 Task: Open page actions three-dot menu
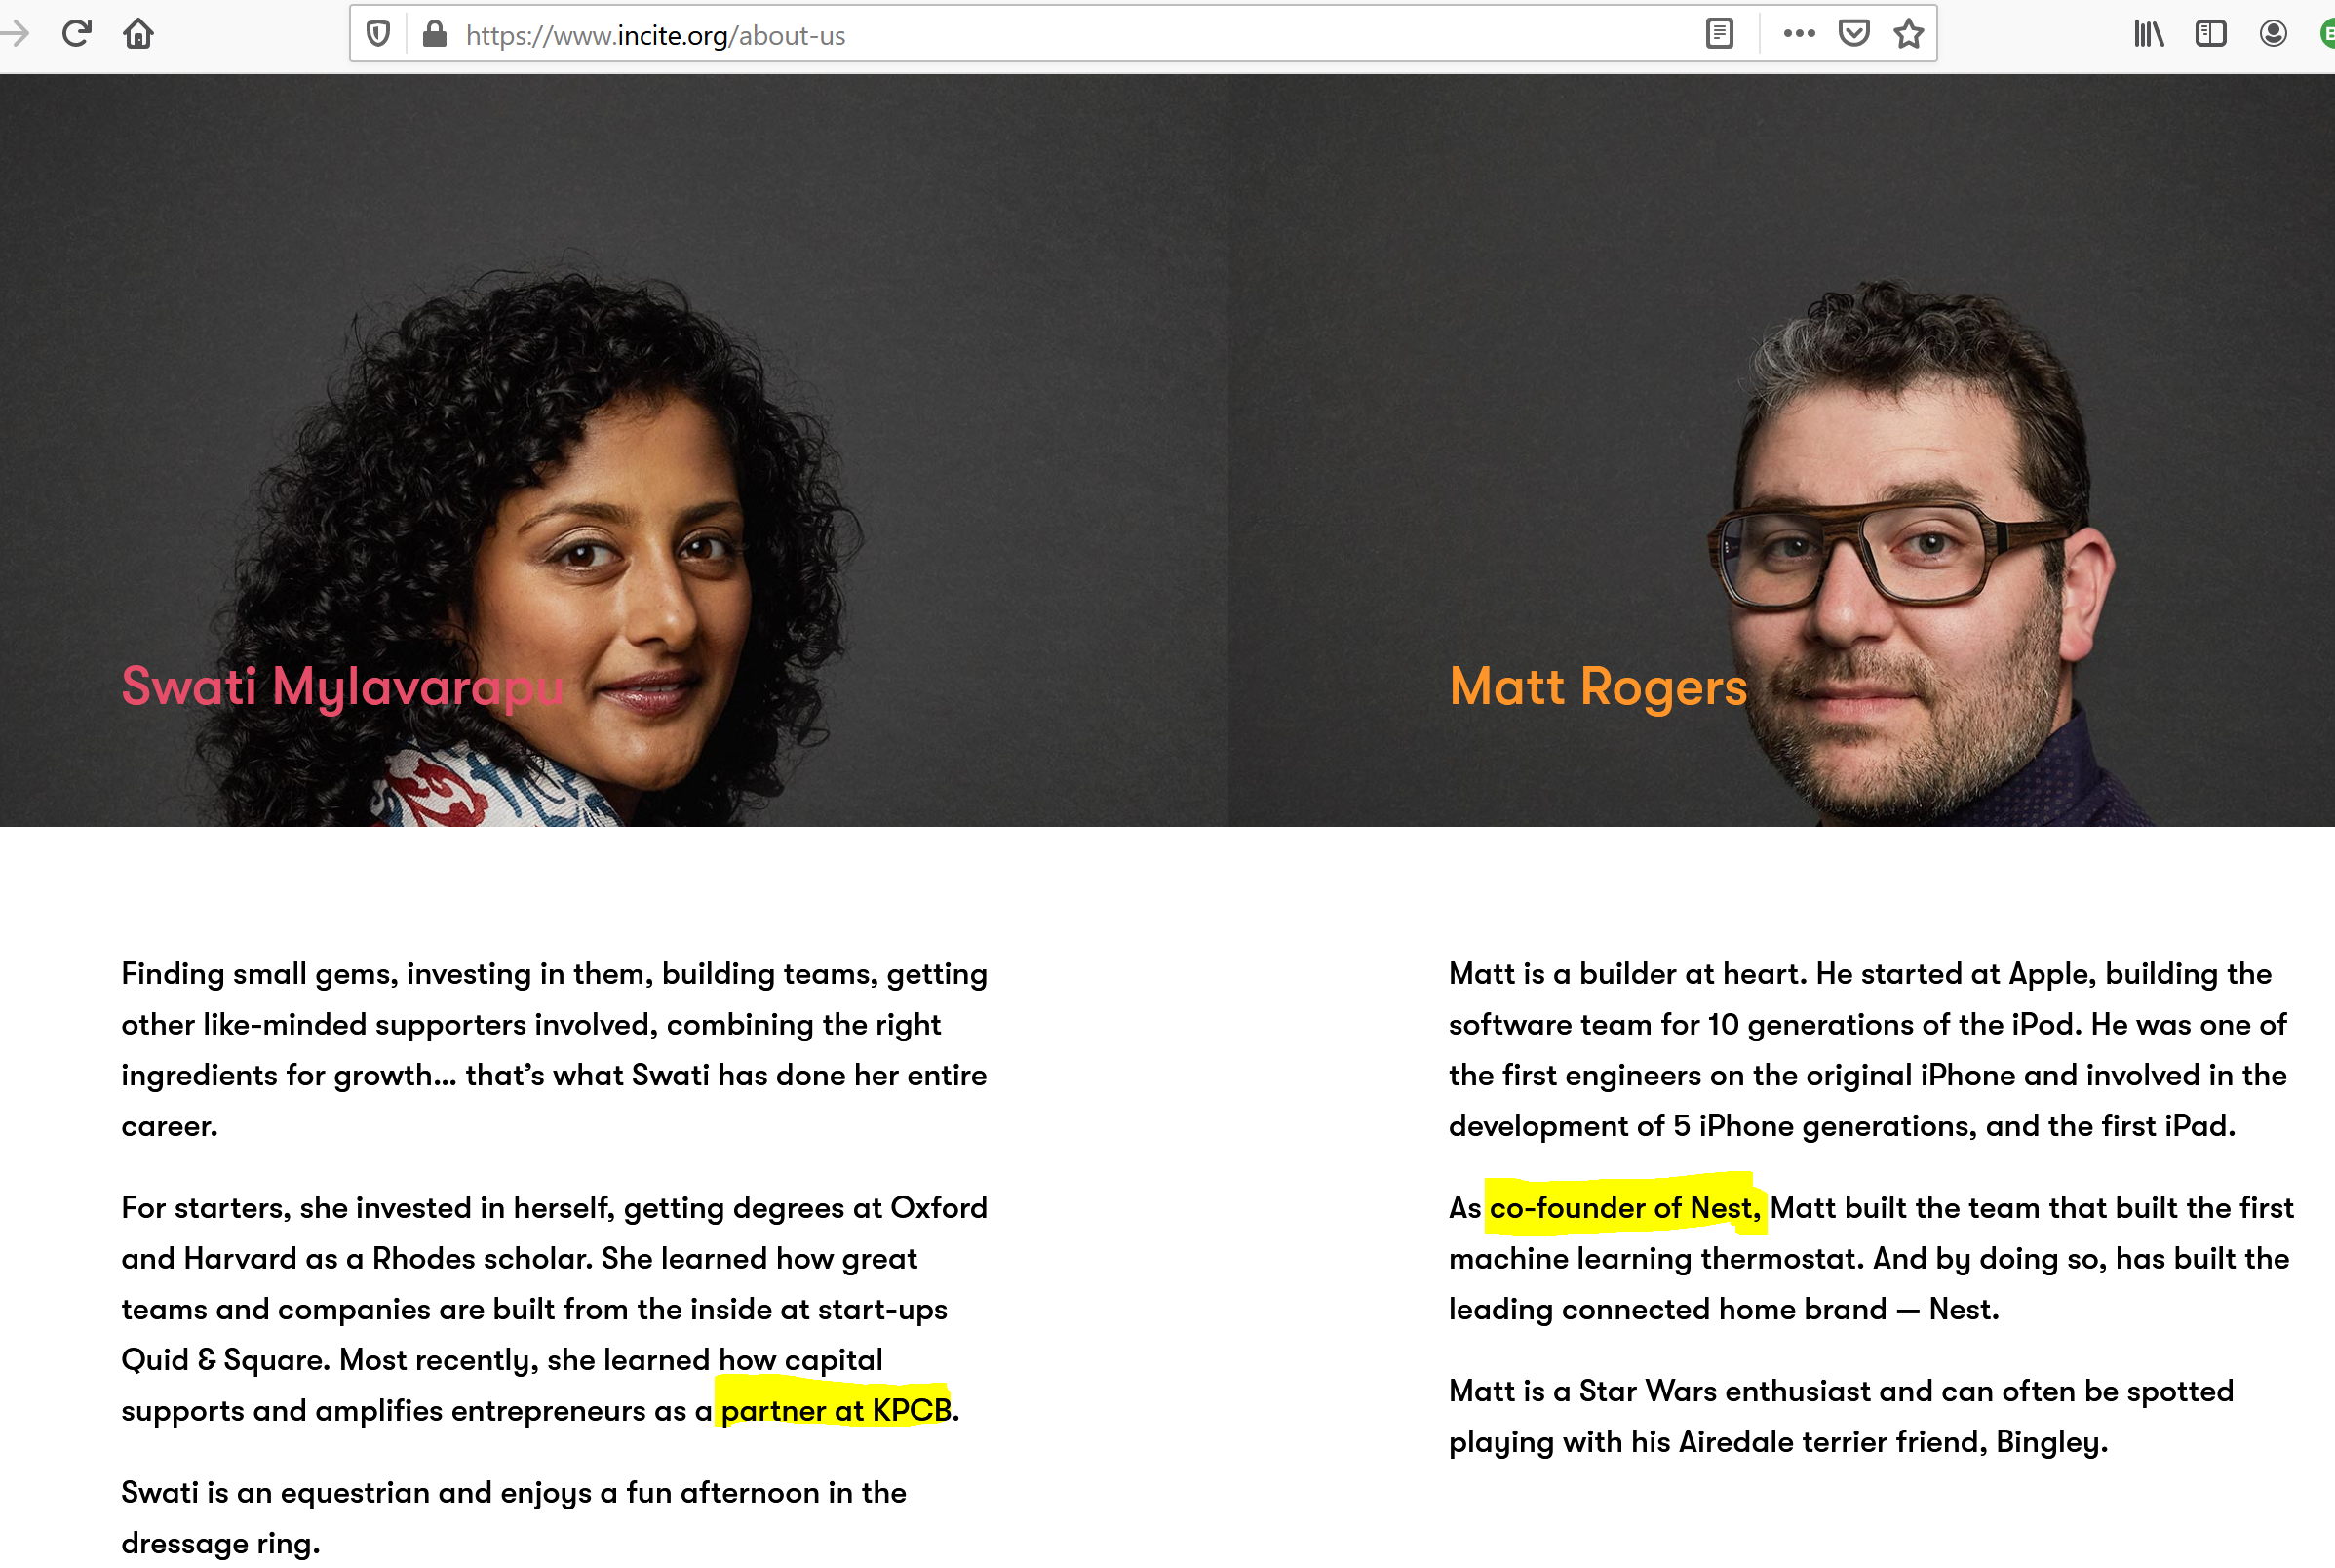coord(1799,34)
